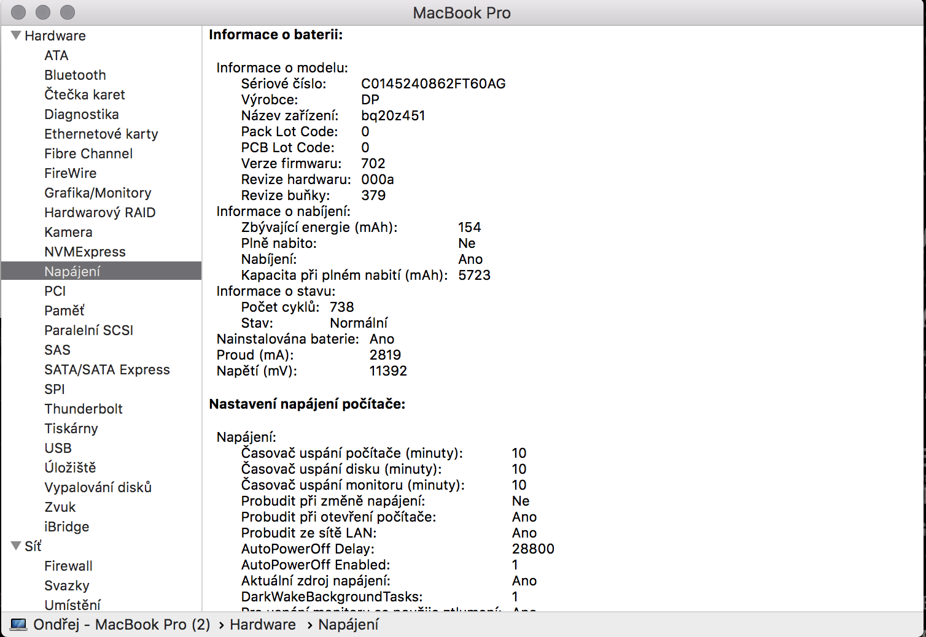Show Zvuk information
Viewport: 926px width, 637px height.
60,507
